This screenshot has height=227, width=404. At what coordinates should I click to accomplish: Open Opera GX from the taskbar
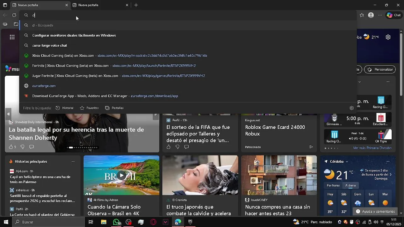pos(153,222)
